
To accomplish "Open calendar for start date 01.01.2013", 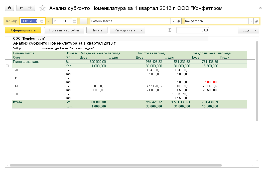I will pyautogui.click(x=42, y=21).
